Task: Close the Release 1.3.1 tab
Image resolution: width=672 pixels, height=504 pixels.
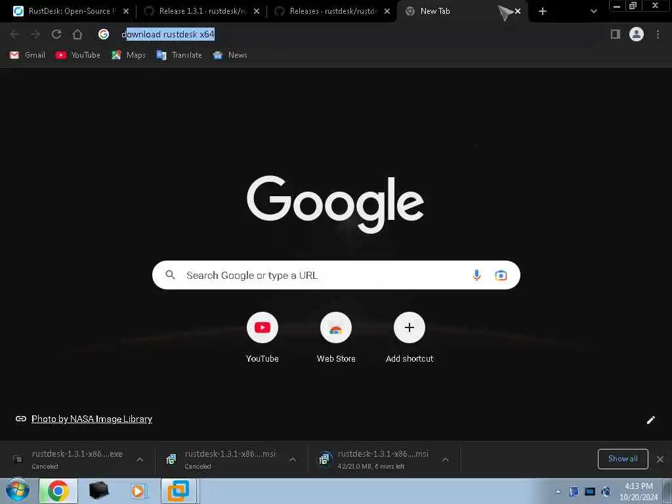Action: coord(257,11)
